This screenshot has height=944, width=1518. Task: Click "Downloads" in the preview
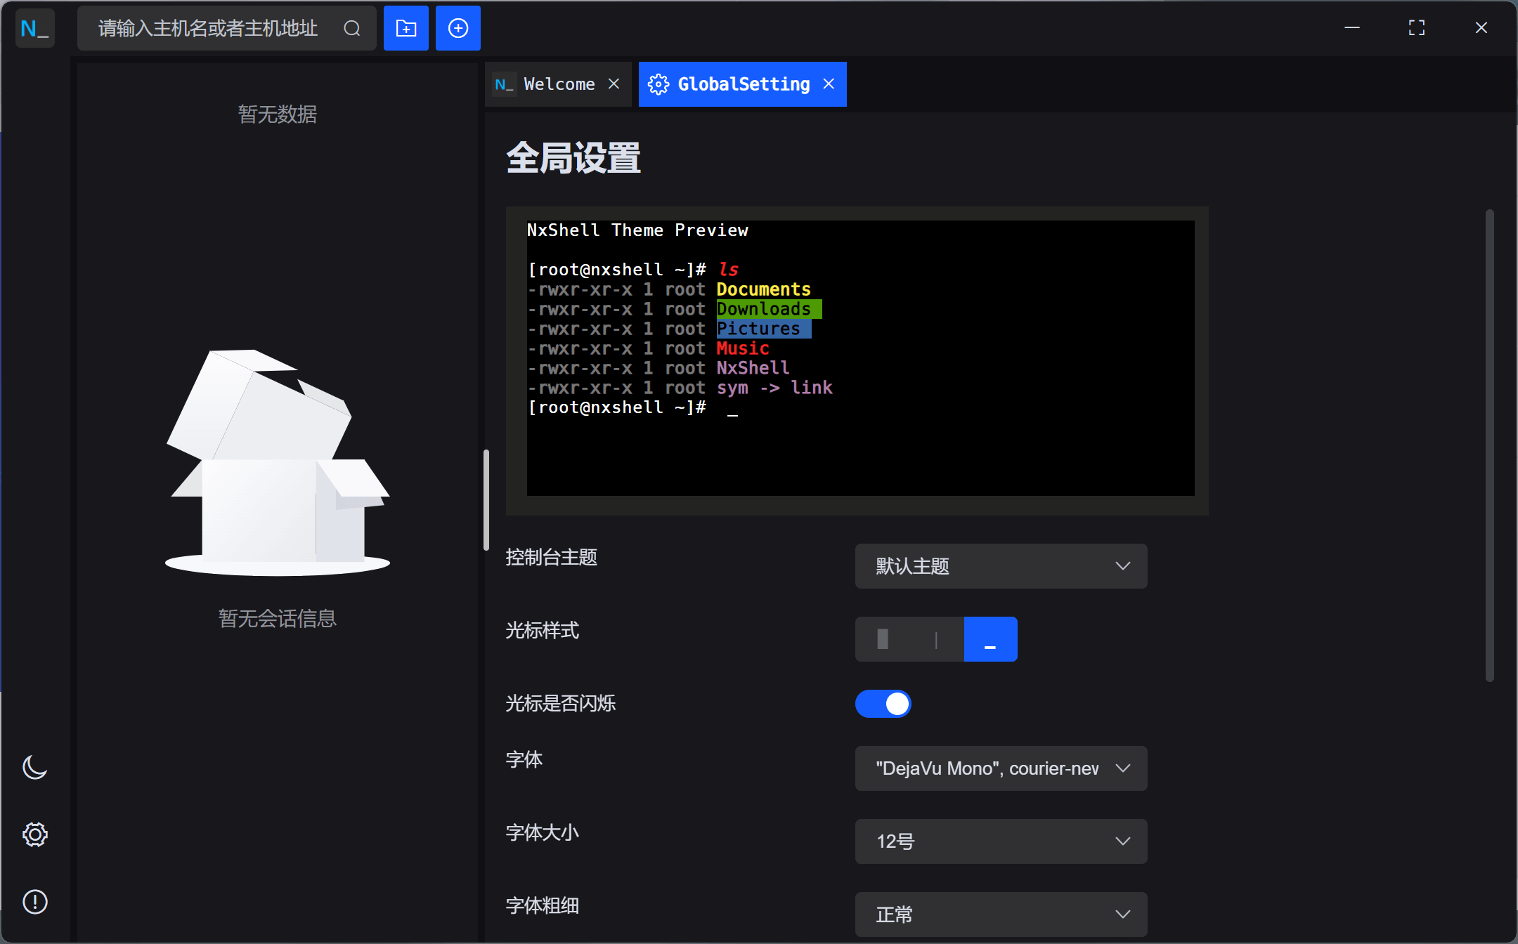764,309
